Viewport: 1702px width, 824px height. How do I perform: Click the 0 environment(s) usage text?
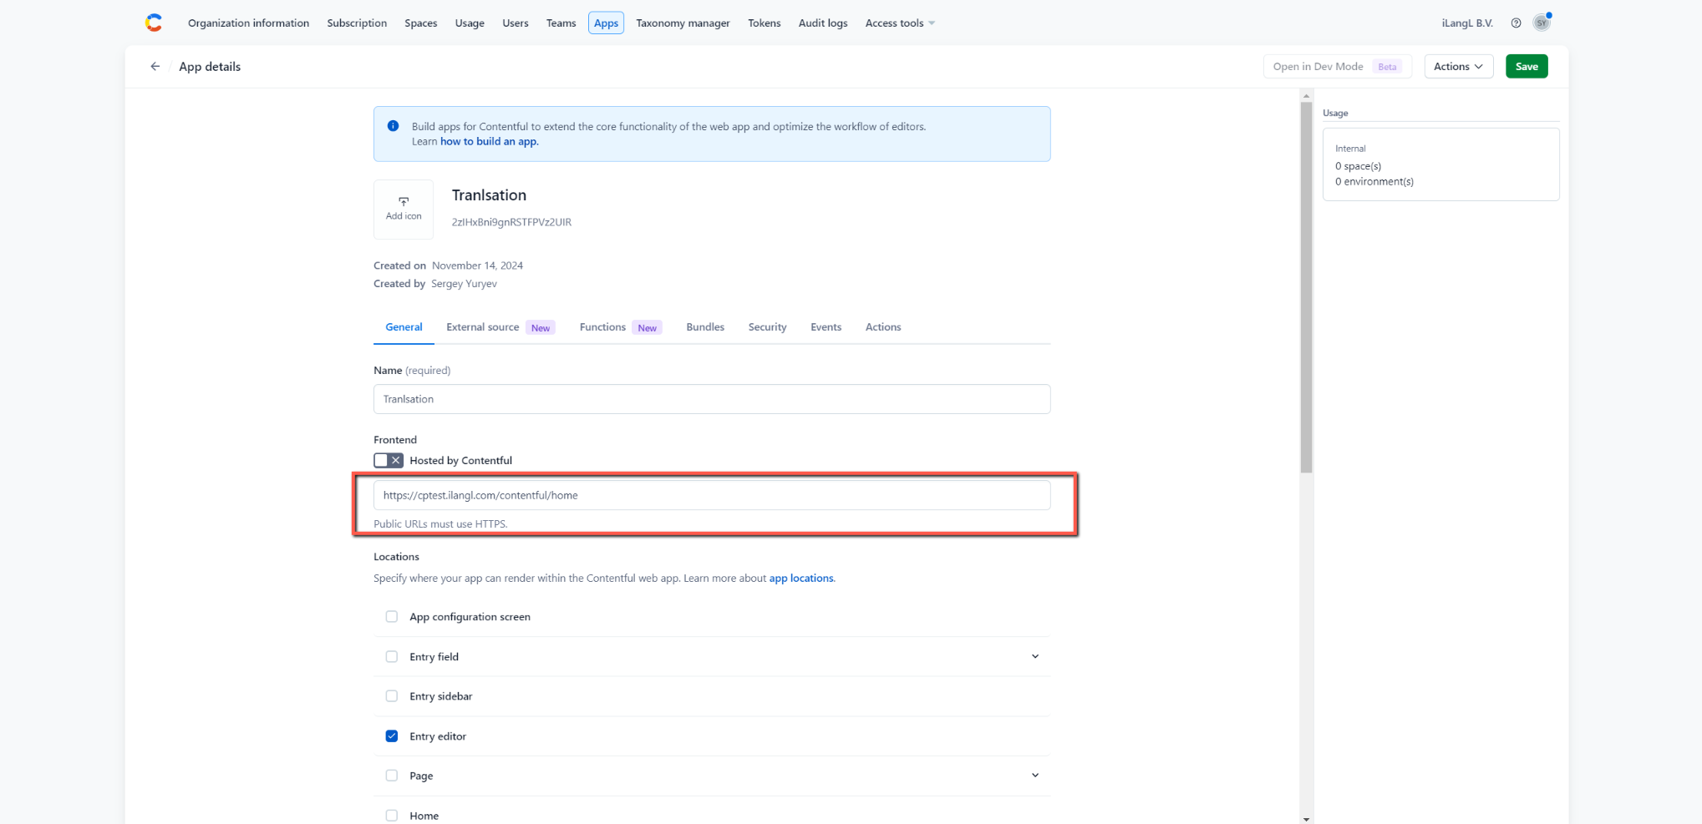click(x=1374, y=181)
